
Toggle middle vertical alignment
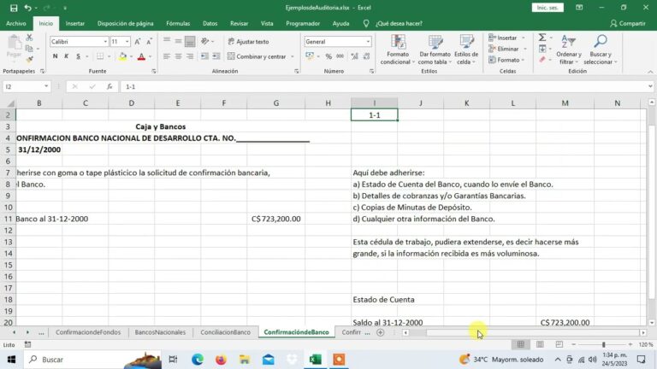click(178, 41)
